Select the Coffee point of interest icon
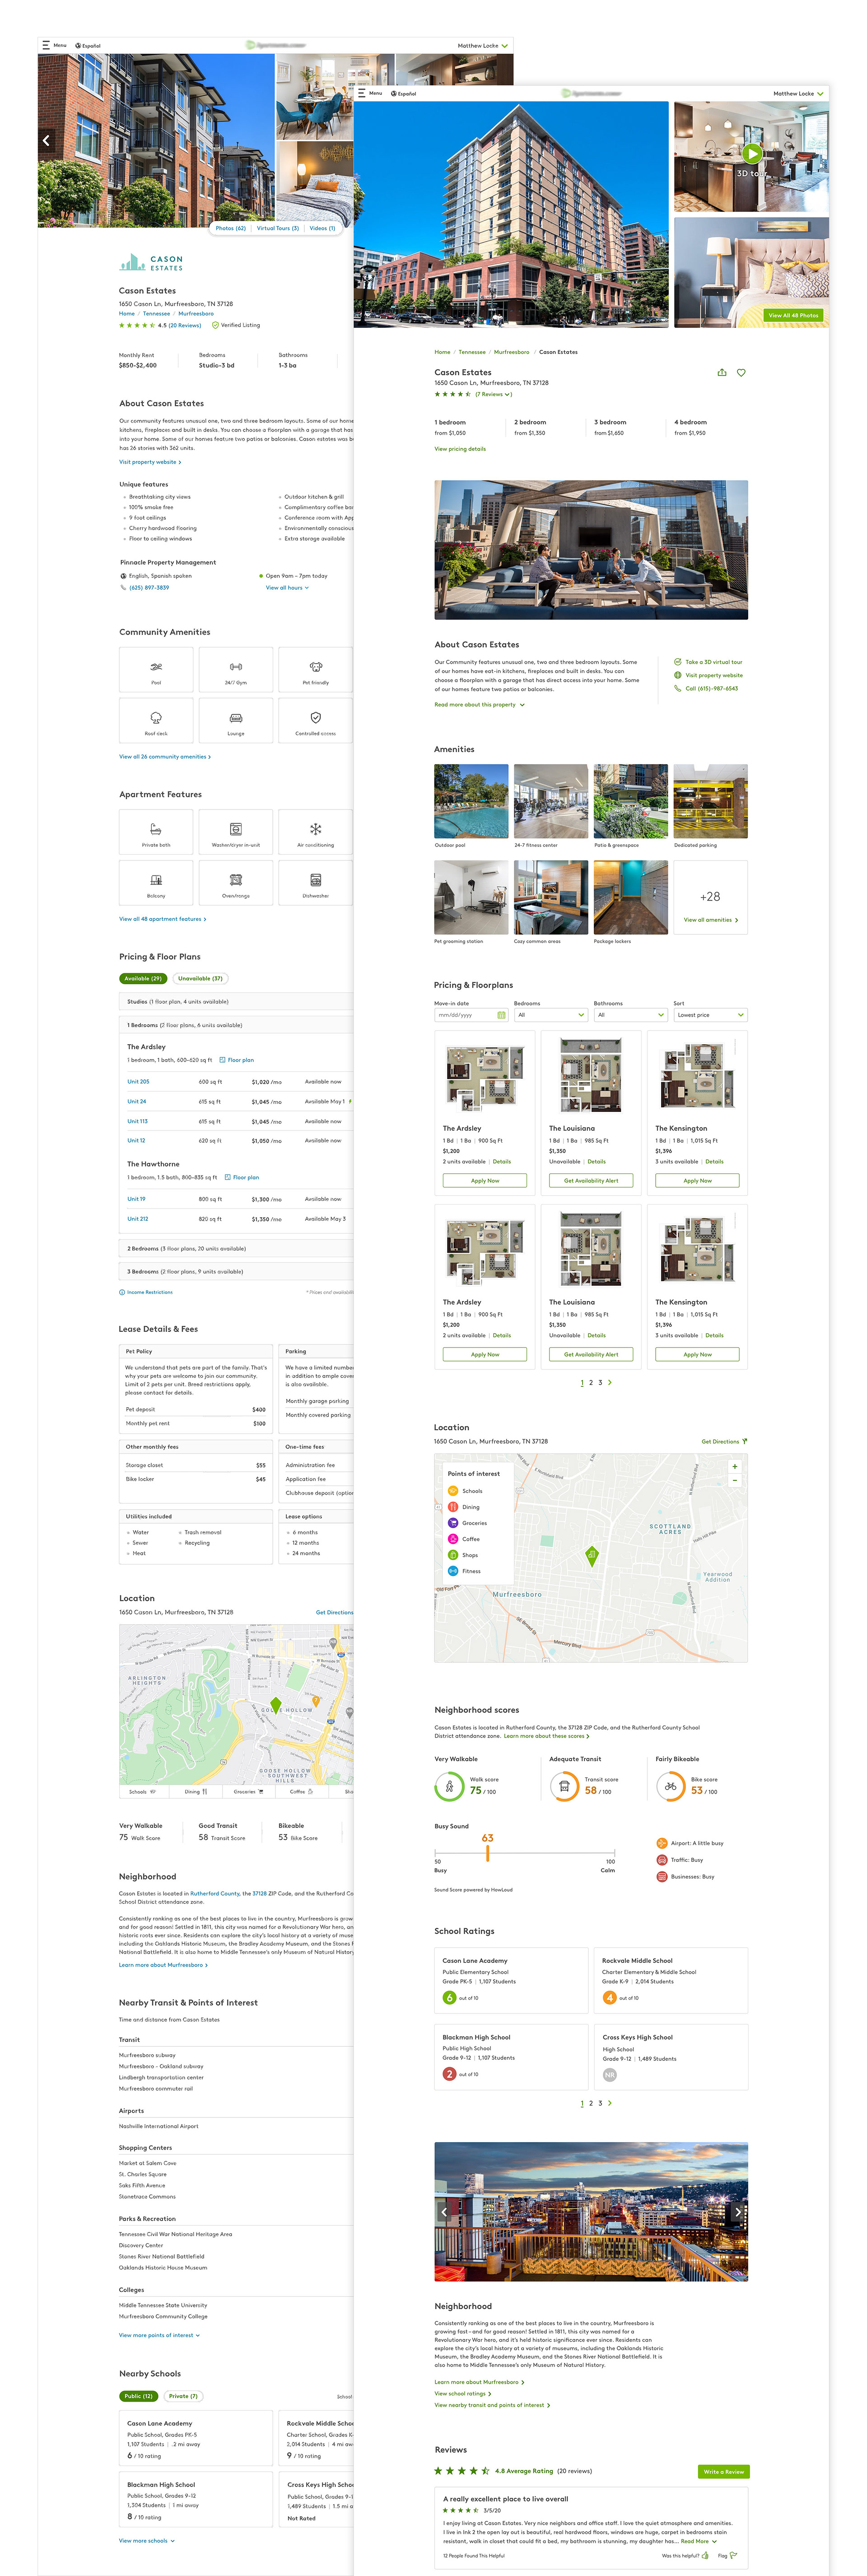 [x=453, y=1539]
